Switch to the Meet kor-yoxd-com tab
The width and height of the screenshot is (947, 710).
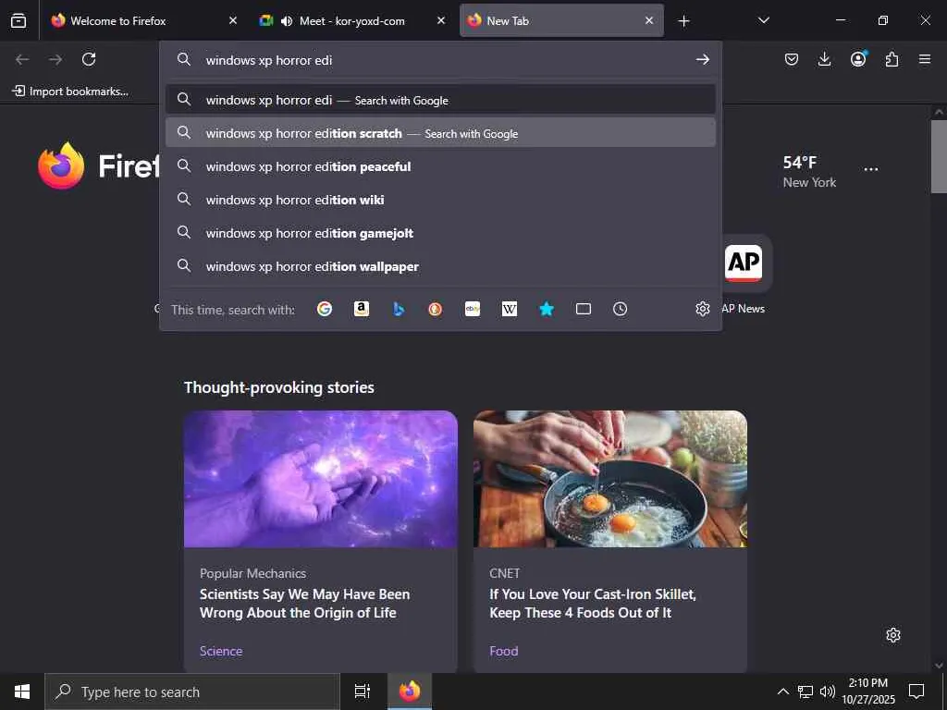352,20
